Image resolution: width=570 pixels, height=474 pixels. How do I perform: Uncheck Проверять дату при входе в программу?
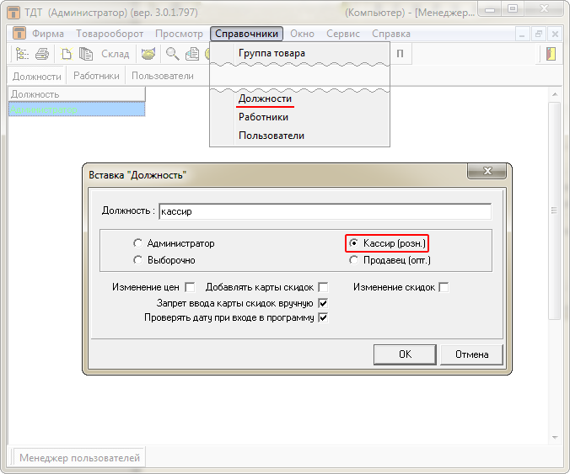(323, 317)
